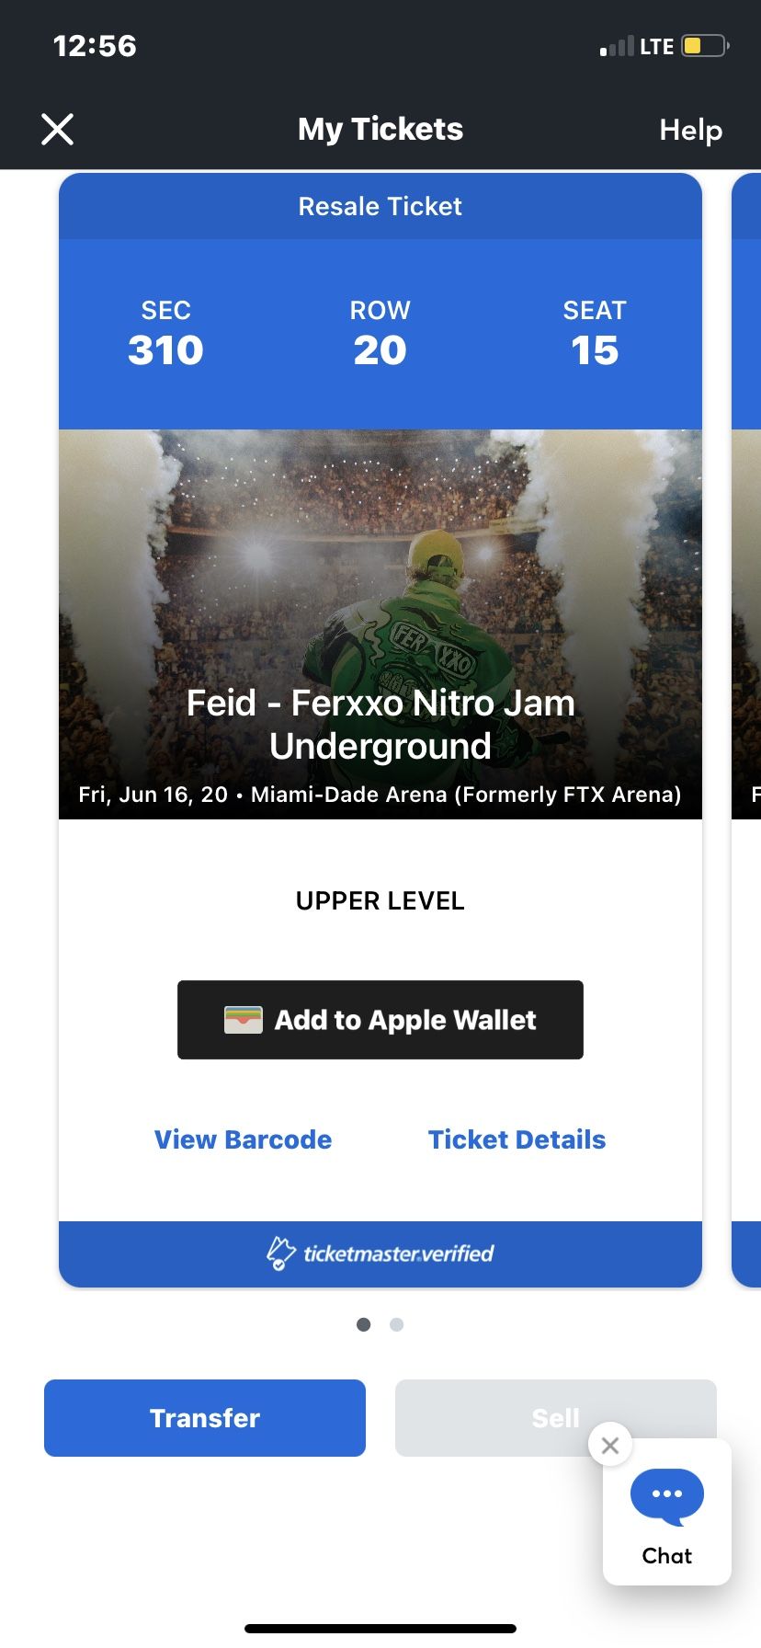Viewport: 761px width, 1648px height.
Task: Tap the Resale Ticket header label
Action: click(380, 206)
